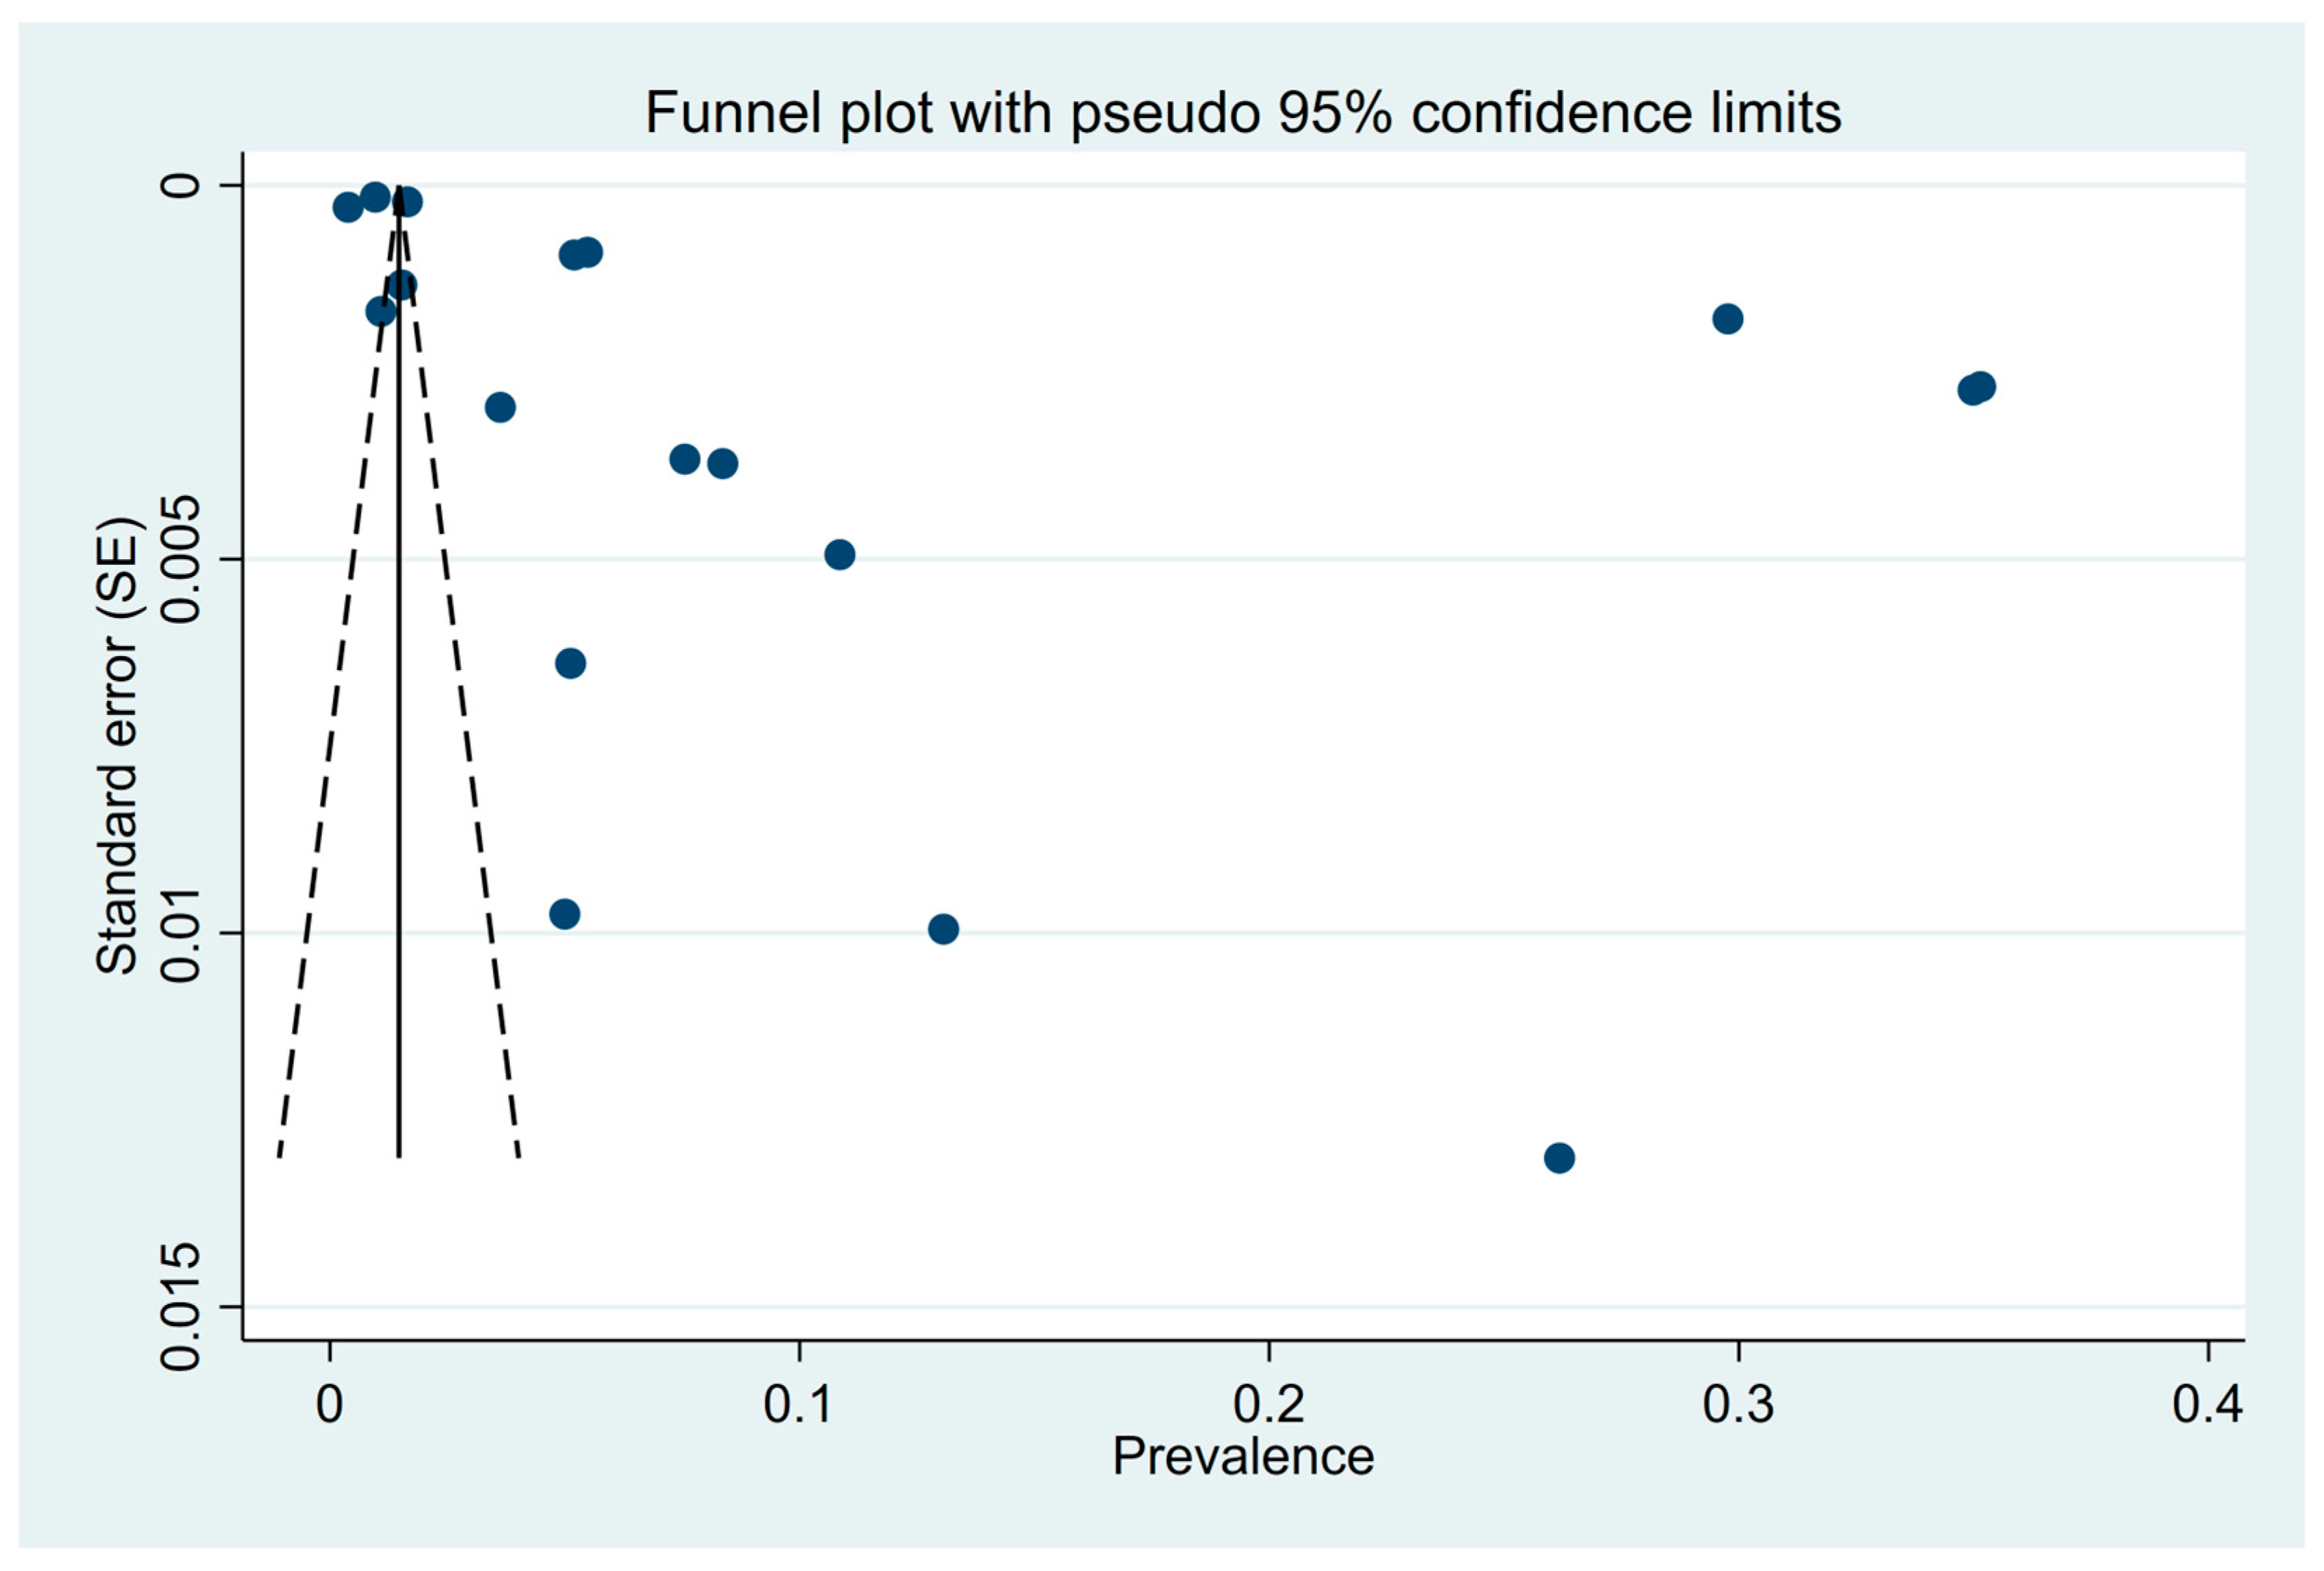Select the leftmost data point near the top

(x=347, y=207)
